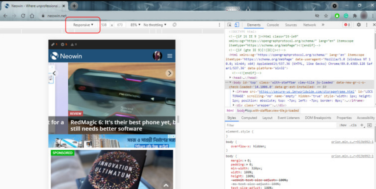Screen dimensions: 376x189
Task: Click the viewport height field 670
Action: (120, 25)
